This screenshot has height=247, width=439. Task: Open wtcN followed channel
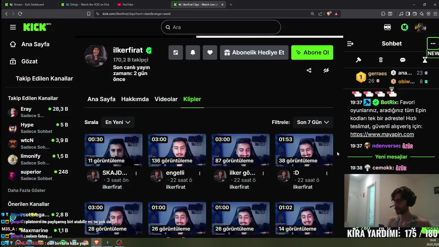pos(38,143)
